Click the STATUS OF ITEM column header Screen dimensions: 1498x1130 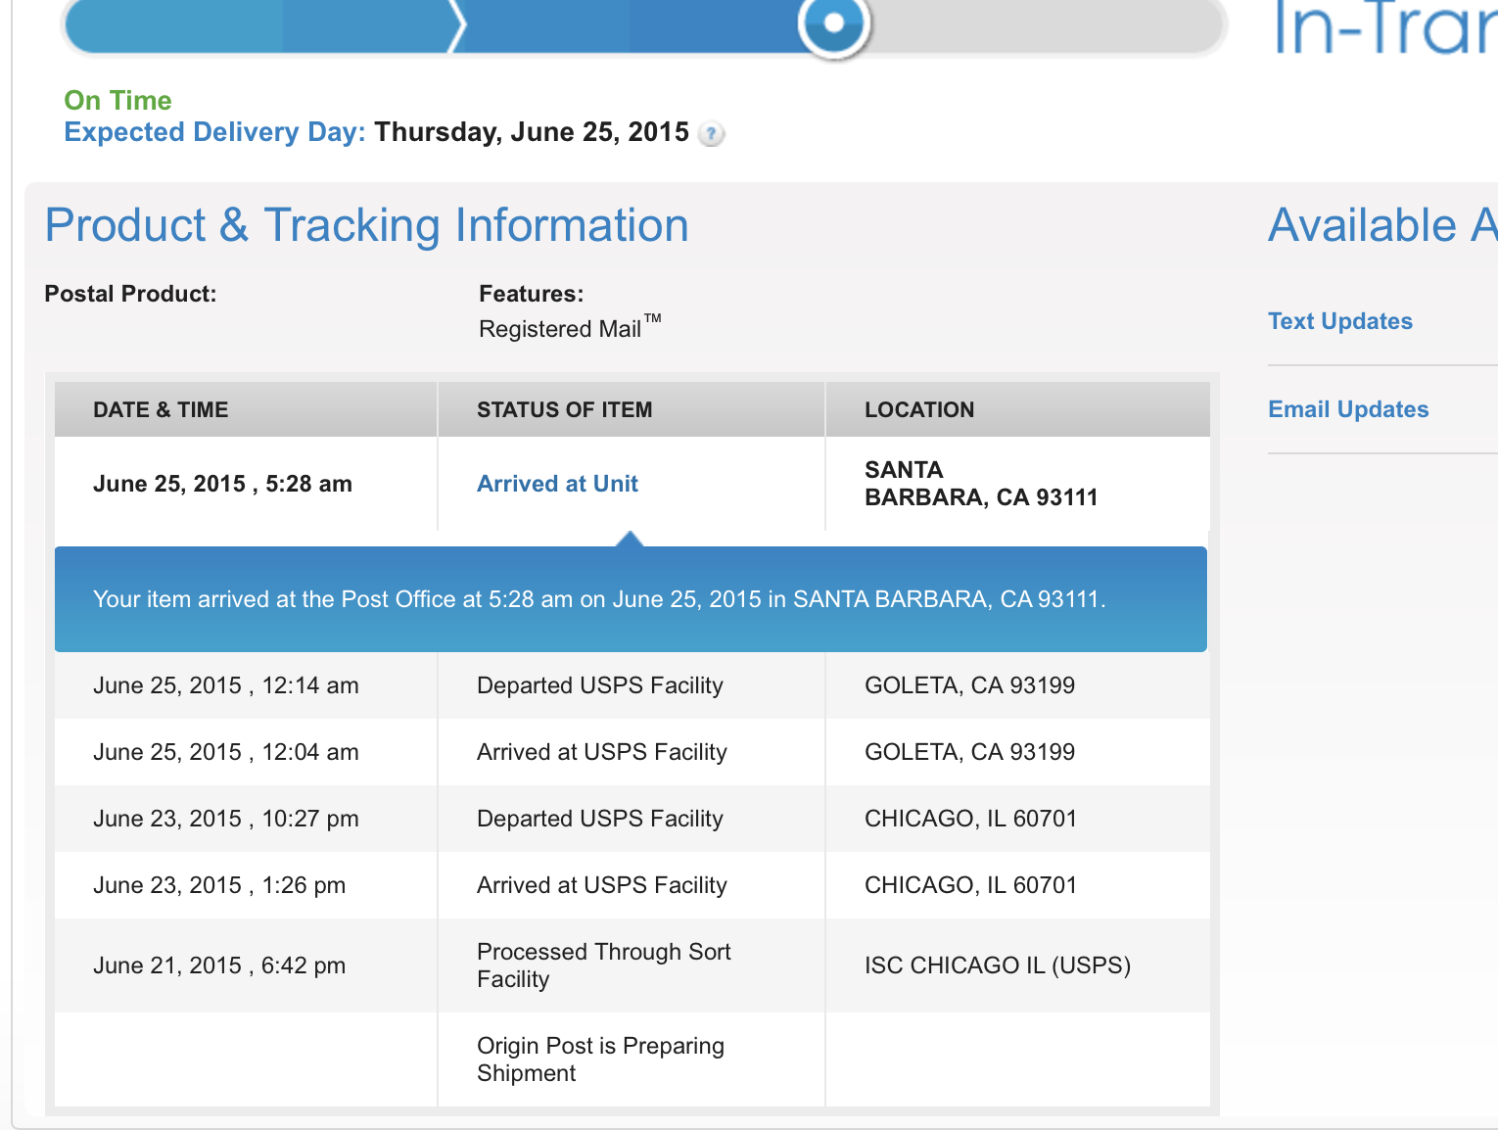(564, 410)
